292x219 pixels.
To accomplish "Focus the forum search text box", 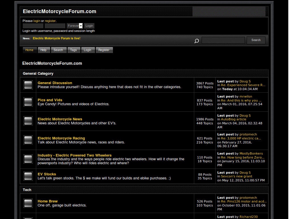I will (x=223, y=40).
